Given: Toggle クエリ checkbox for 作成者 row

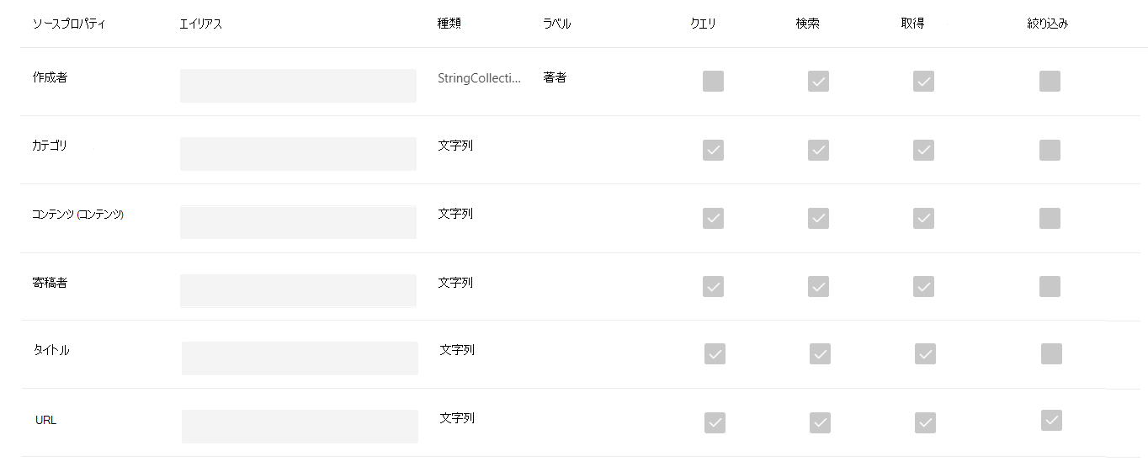Looking at the screenshot, I should [x=713, y=82].
